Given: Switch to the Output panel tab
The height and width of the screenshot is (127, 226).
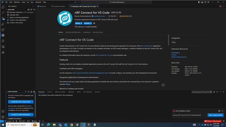Looking at the screenshot, I should [x=50, y=92].
